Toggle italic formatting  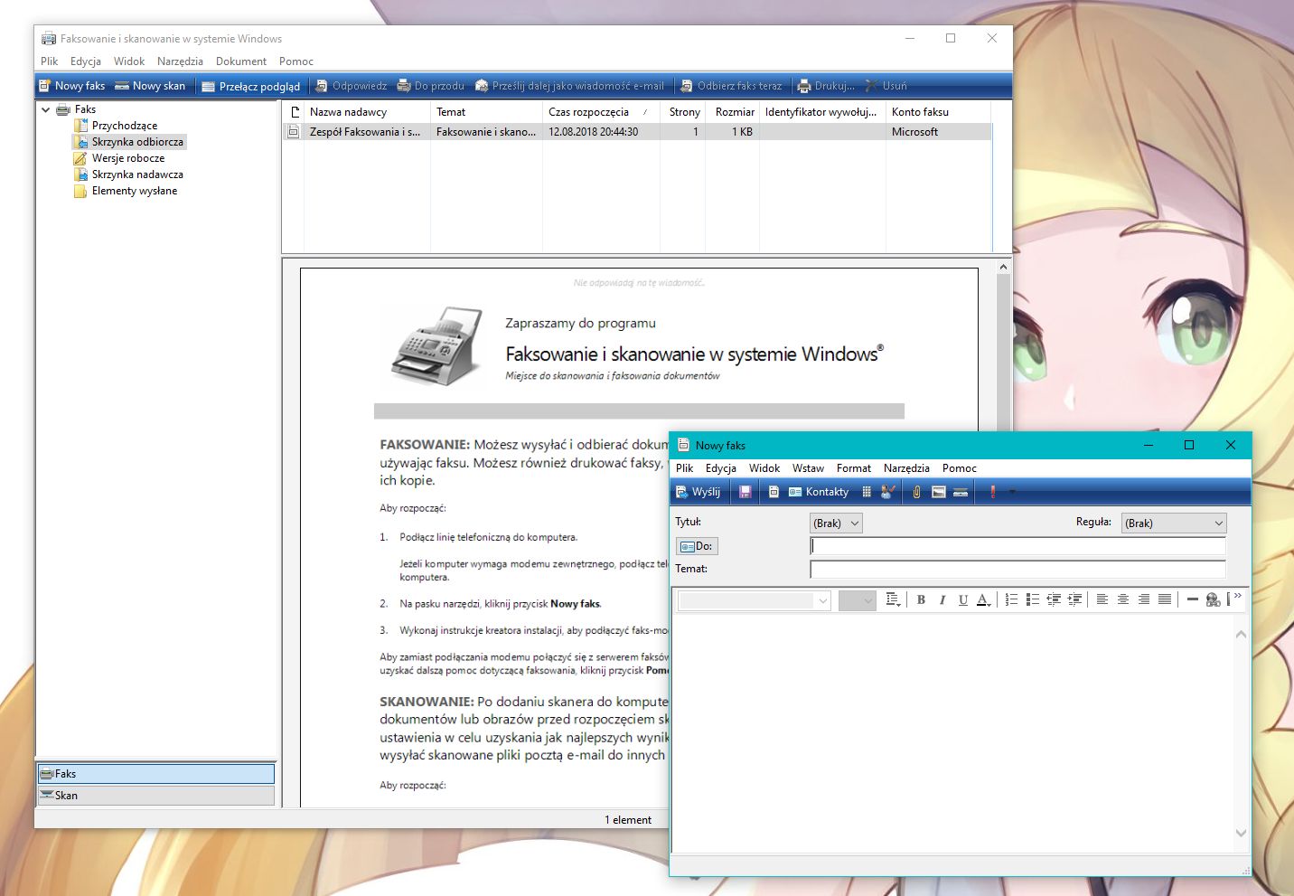pyautogui.click(x=942, y=599)
